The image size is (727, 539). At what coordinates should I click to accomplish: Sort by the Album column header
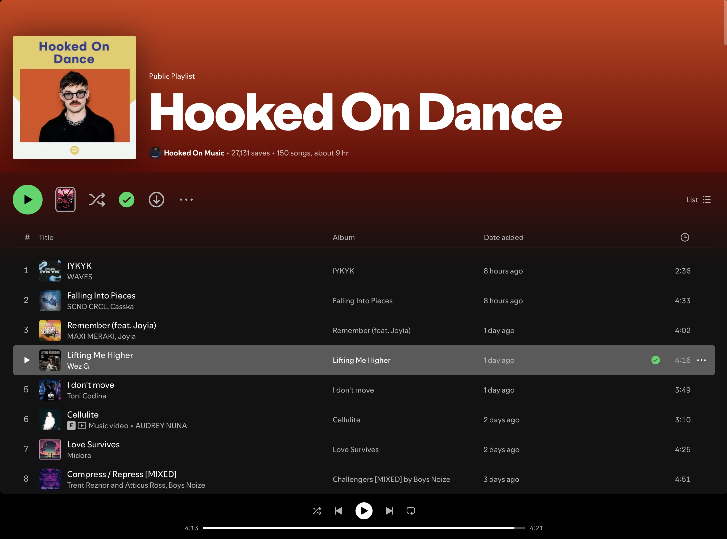[344, 238]
